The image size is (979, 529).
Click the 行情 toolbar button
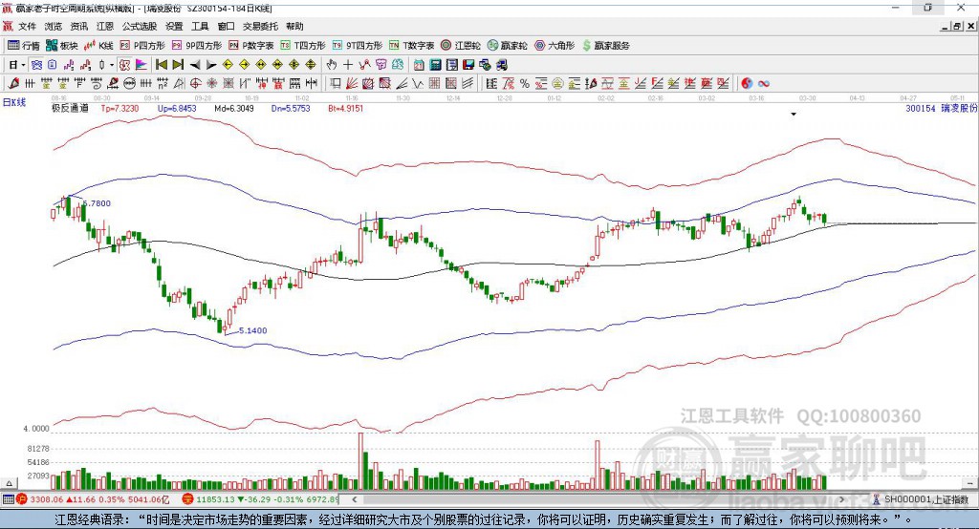pyautogui.click(x=24, y=46)
